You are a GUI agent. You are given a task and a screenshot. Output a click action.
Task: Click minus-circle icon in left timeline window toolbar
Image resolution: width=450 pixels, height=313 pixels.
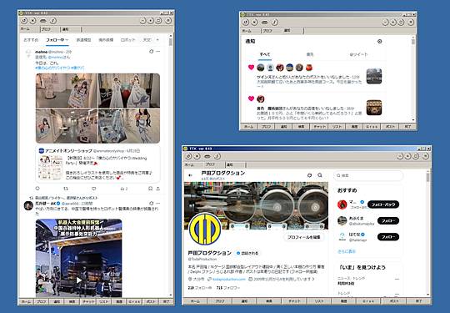pos(142,21)
